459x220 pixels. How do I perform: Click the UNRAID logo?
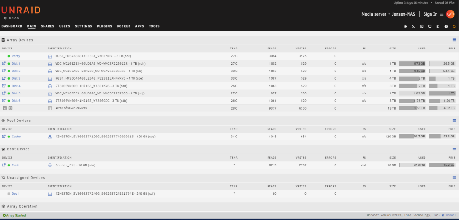click(x=21, y=10)
